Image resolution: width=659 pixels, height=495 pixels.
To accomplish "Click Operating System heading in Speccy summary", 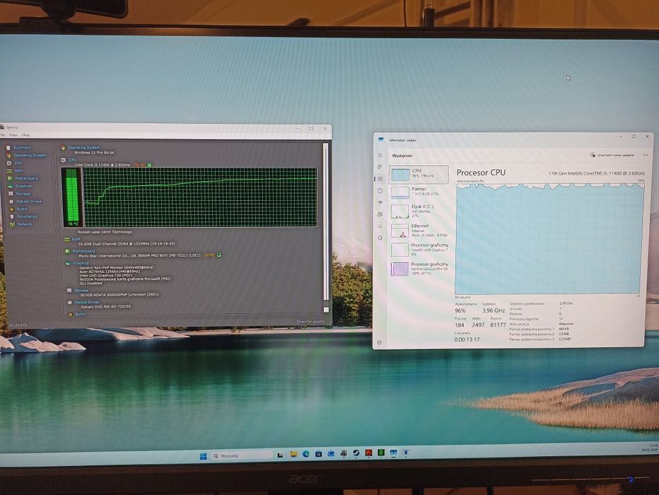I will pos(83,148).
